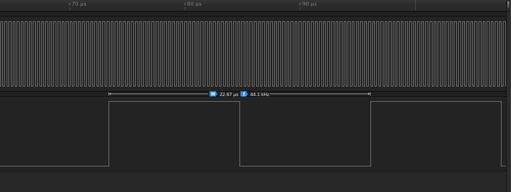The height and width of the screenshot is (192, 511).
Task: Click the empty channel area below lower waveform
Action: tap(253, 181)
